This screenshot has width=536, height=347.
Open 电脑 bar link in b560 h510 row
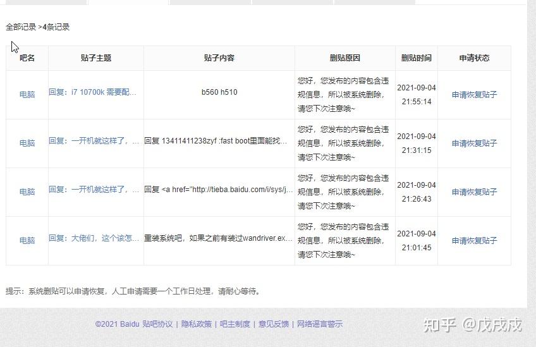(x=27, y=94)
